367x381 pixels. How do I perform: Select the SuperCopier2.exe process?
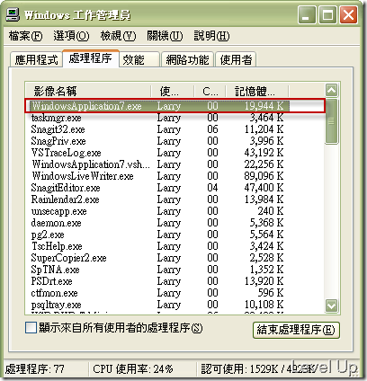coord(68,258)
